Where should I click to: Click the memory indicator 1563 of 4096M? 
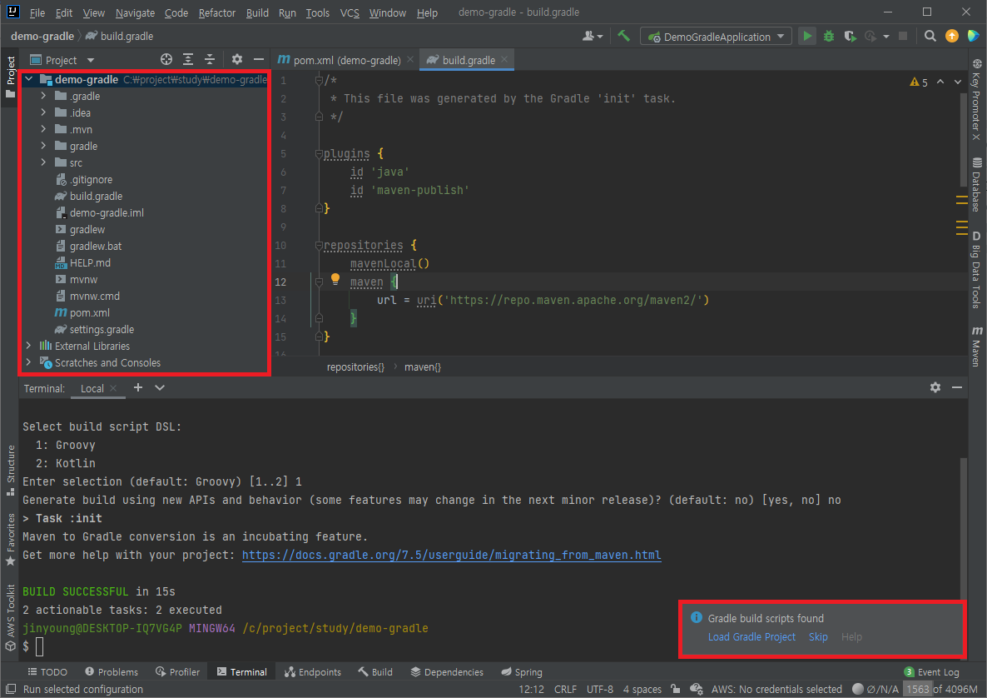click(942, 689)
